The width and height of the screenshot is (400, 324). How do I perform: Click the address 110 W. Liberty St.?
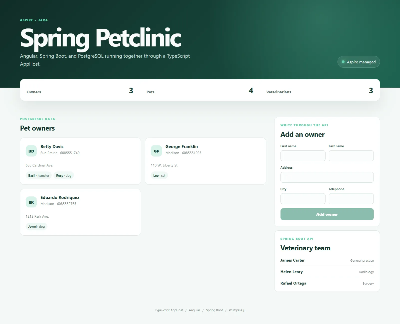164,165
